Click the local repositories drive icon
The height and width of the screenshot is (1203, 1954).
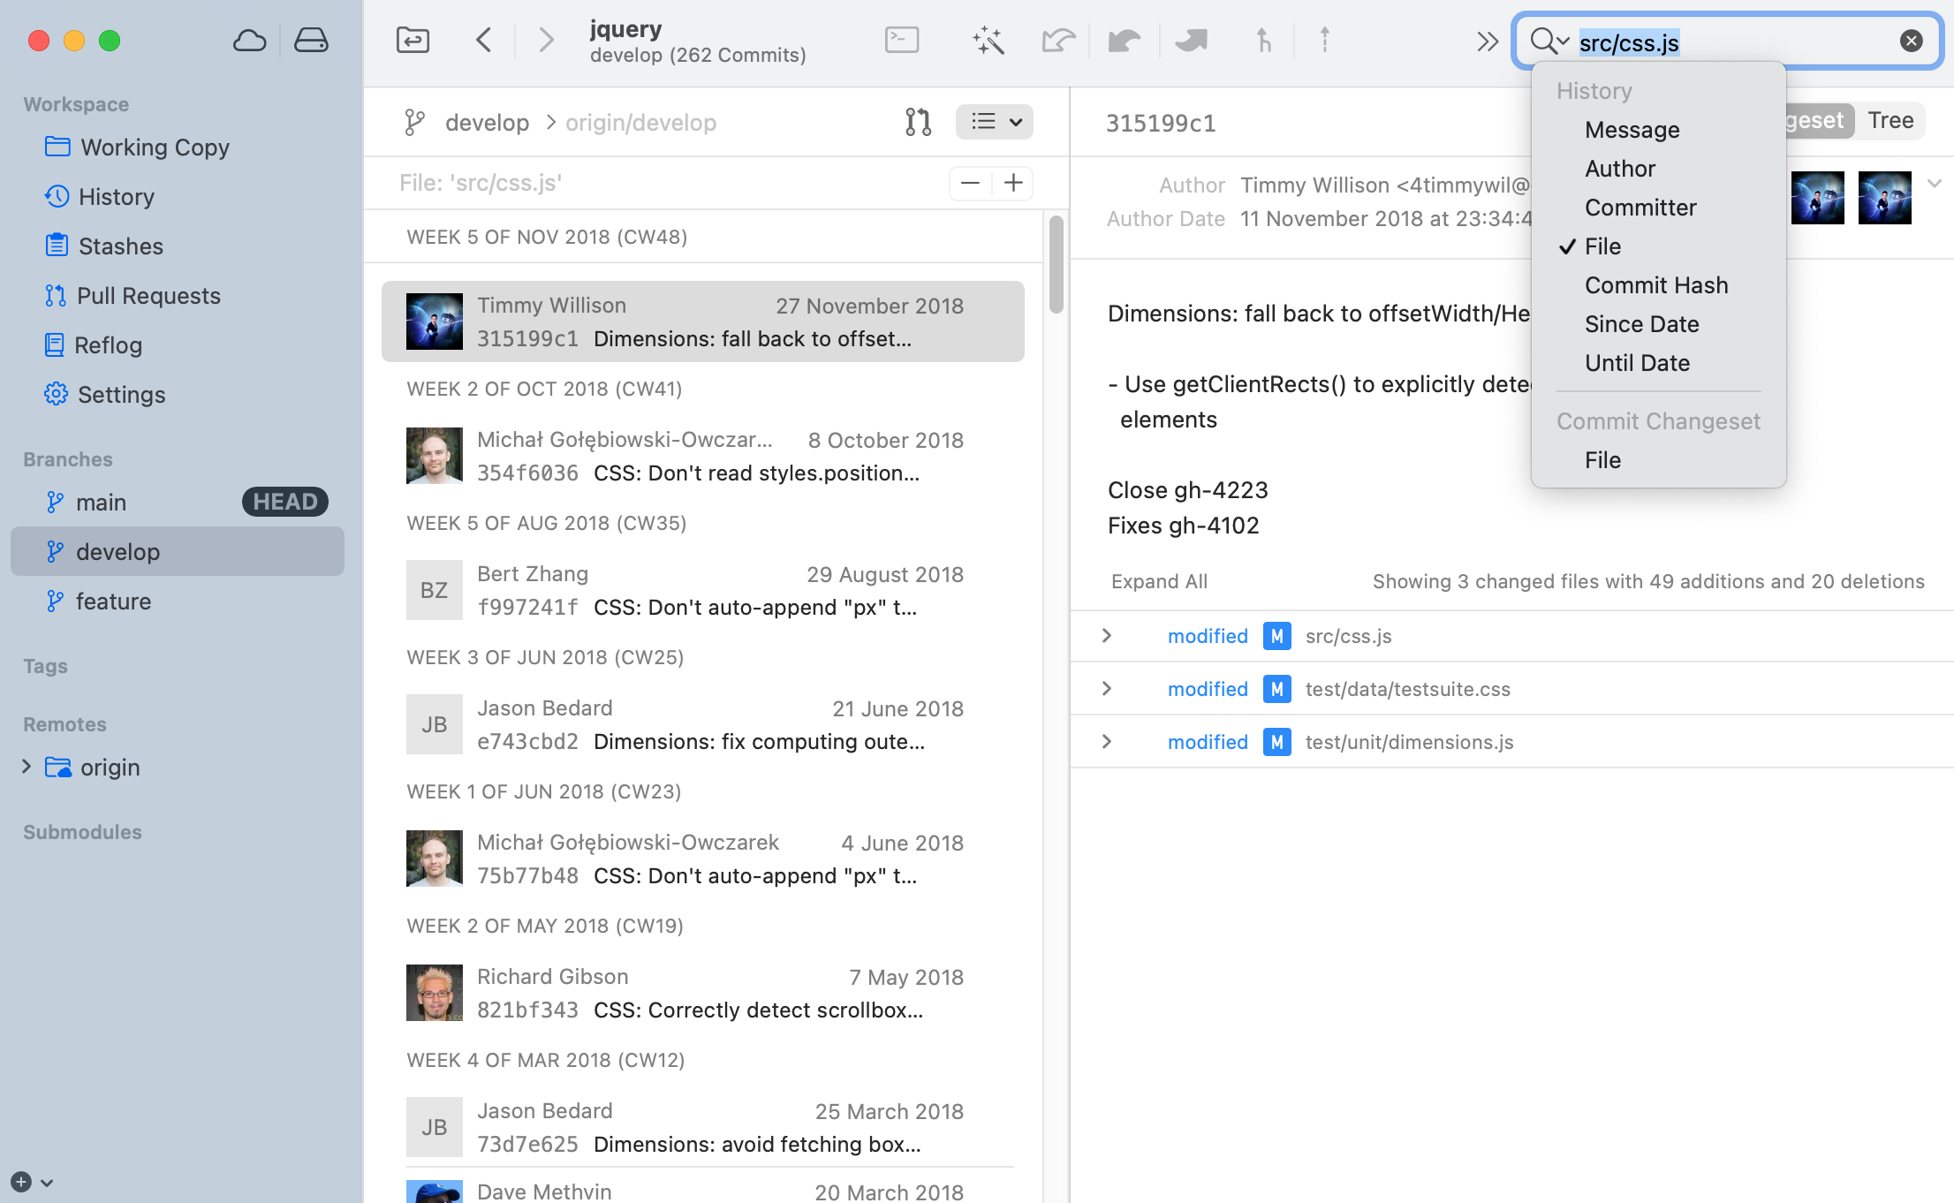[311, 41]
